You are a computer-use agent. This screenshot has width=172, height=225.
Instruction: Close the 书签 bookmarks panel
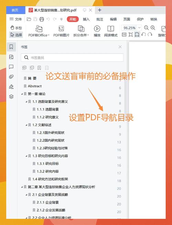click(120, 47)
